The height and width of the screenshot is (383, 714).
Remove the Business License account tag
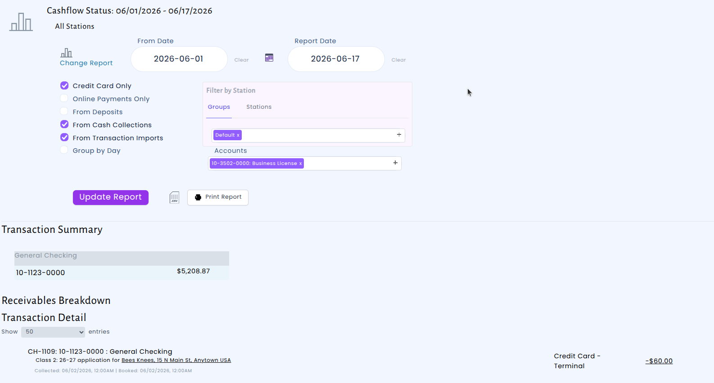(300, 164)
